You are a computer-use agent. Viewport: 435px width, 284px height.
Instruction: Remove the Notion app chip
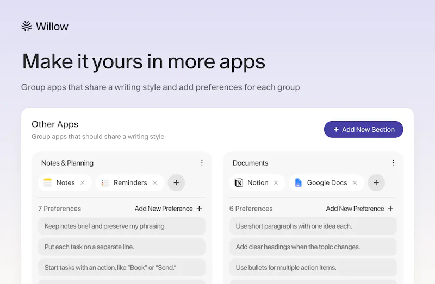(x=276, y=182)
